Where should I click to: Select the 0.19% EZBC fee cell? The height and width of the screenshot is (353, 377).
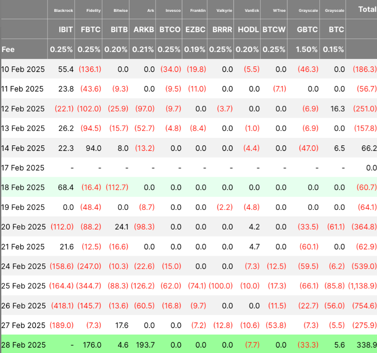[x=195, y=49]
